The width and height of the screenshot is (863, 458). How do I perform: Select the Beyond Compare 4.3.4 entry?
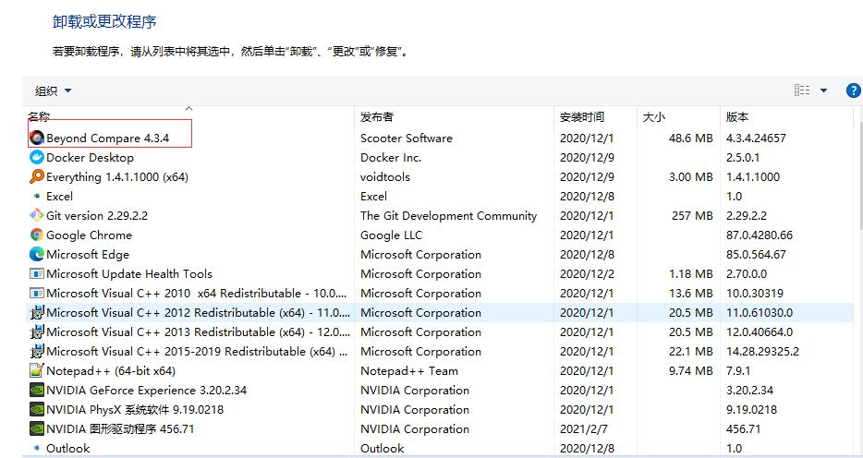tap(107, 138)
